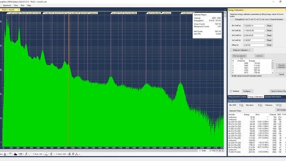Screen dimensions: 286x161
Task: Select the Ac-228 peak row at 1586.57
Action: [257, 143]
